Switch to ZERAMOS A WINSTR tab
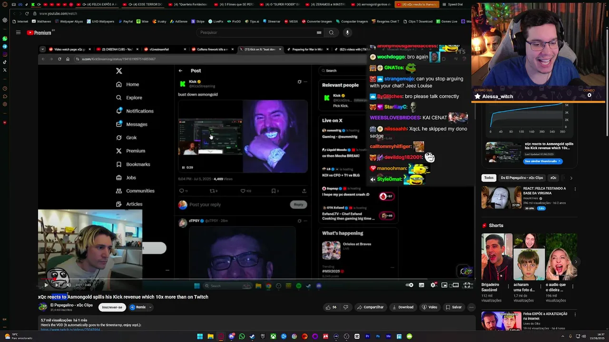 pyautogui.click(x=326, y=4)
